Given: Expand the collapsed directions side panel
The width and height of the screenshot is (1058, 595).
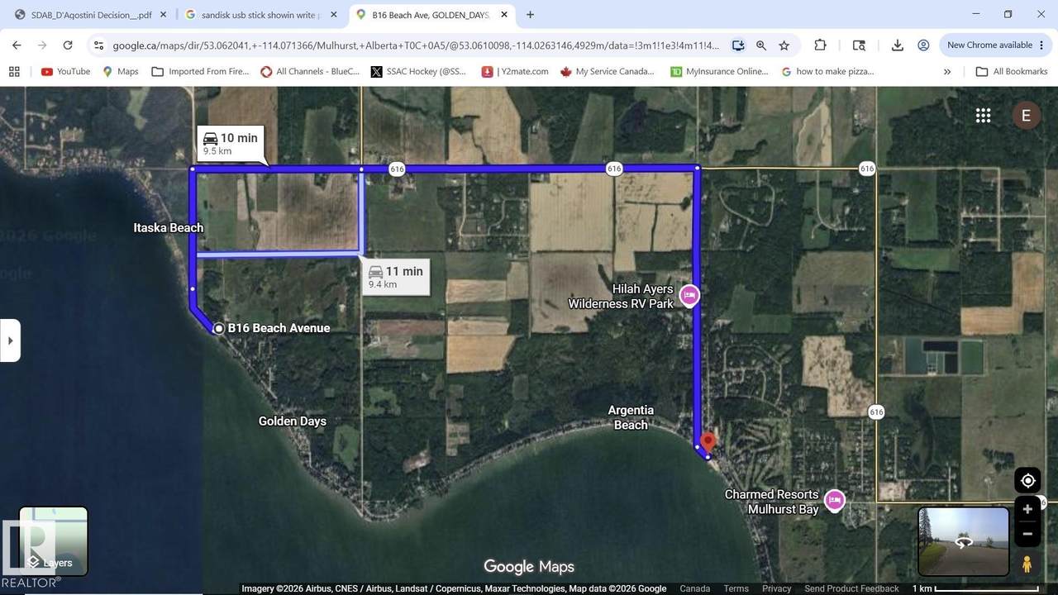Looking at the screenshot, I should click(x=10, y=340).
